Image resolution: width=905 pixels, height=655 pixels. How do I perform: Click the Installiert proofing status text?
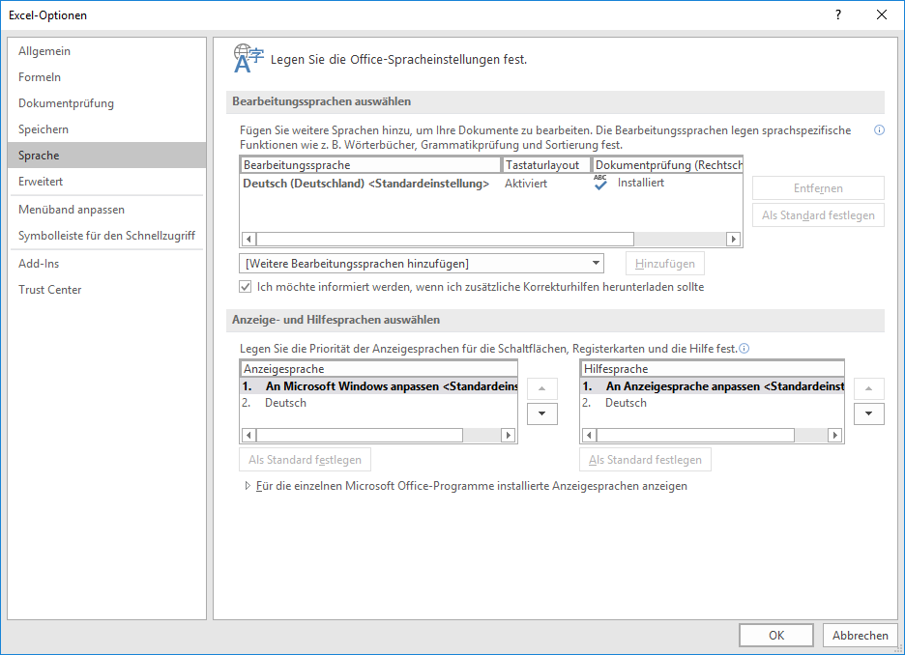(x=641, y=183)
